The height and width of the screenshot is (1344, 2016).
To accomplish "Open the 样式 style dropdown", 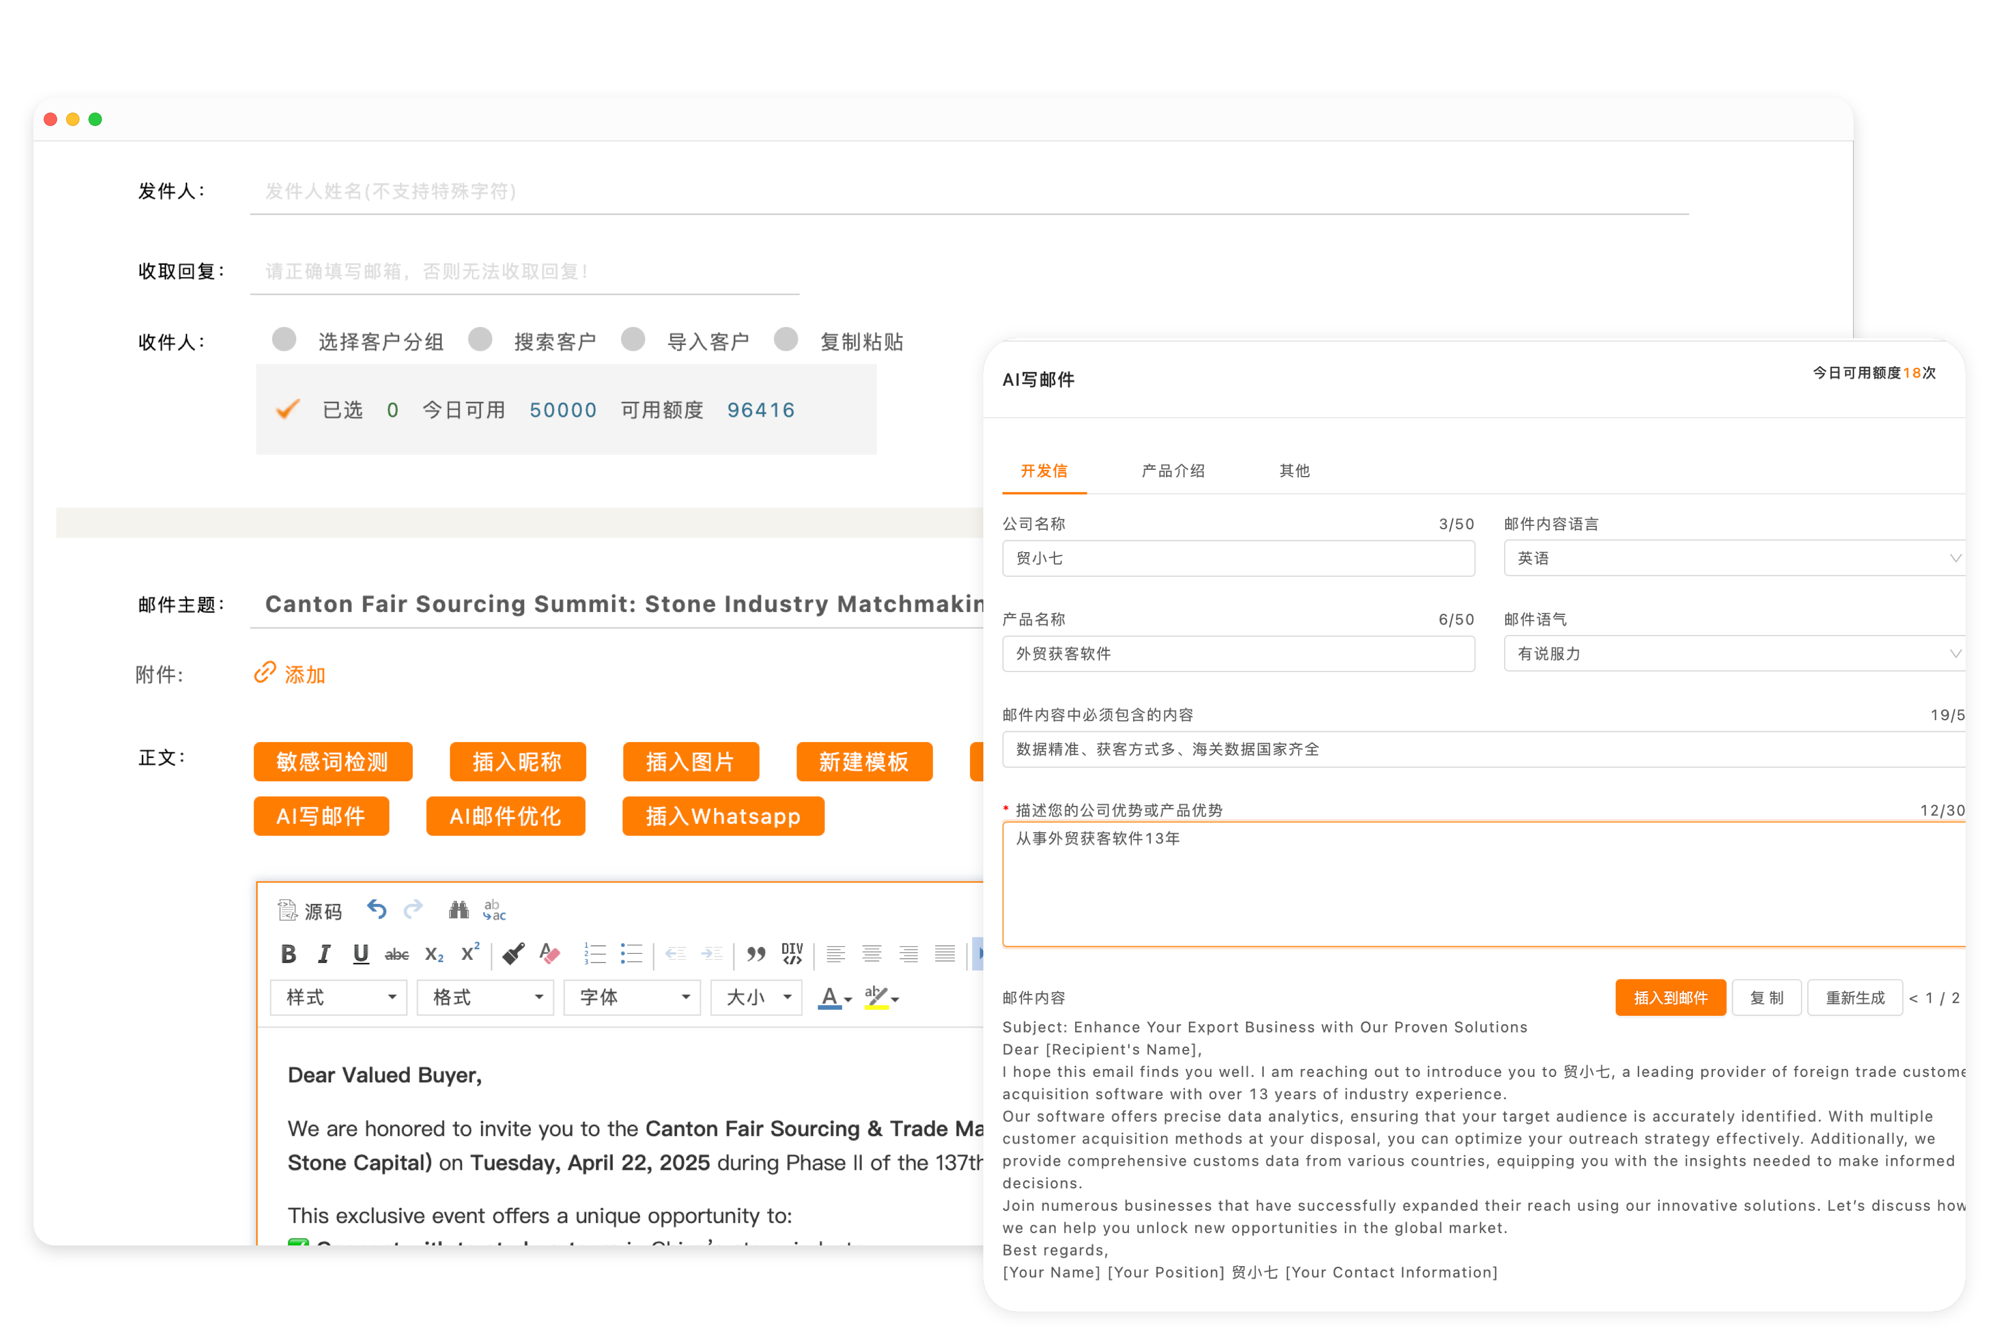I will click(x=339, y=998).
